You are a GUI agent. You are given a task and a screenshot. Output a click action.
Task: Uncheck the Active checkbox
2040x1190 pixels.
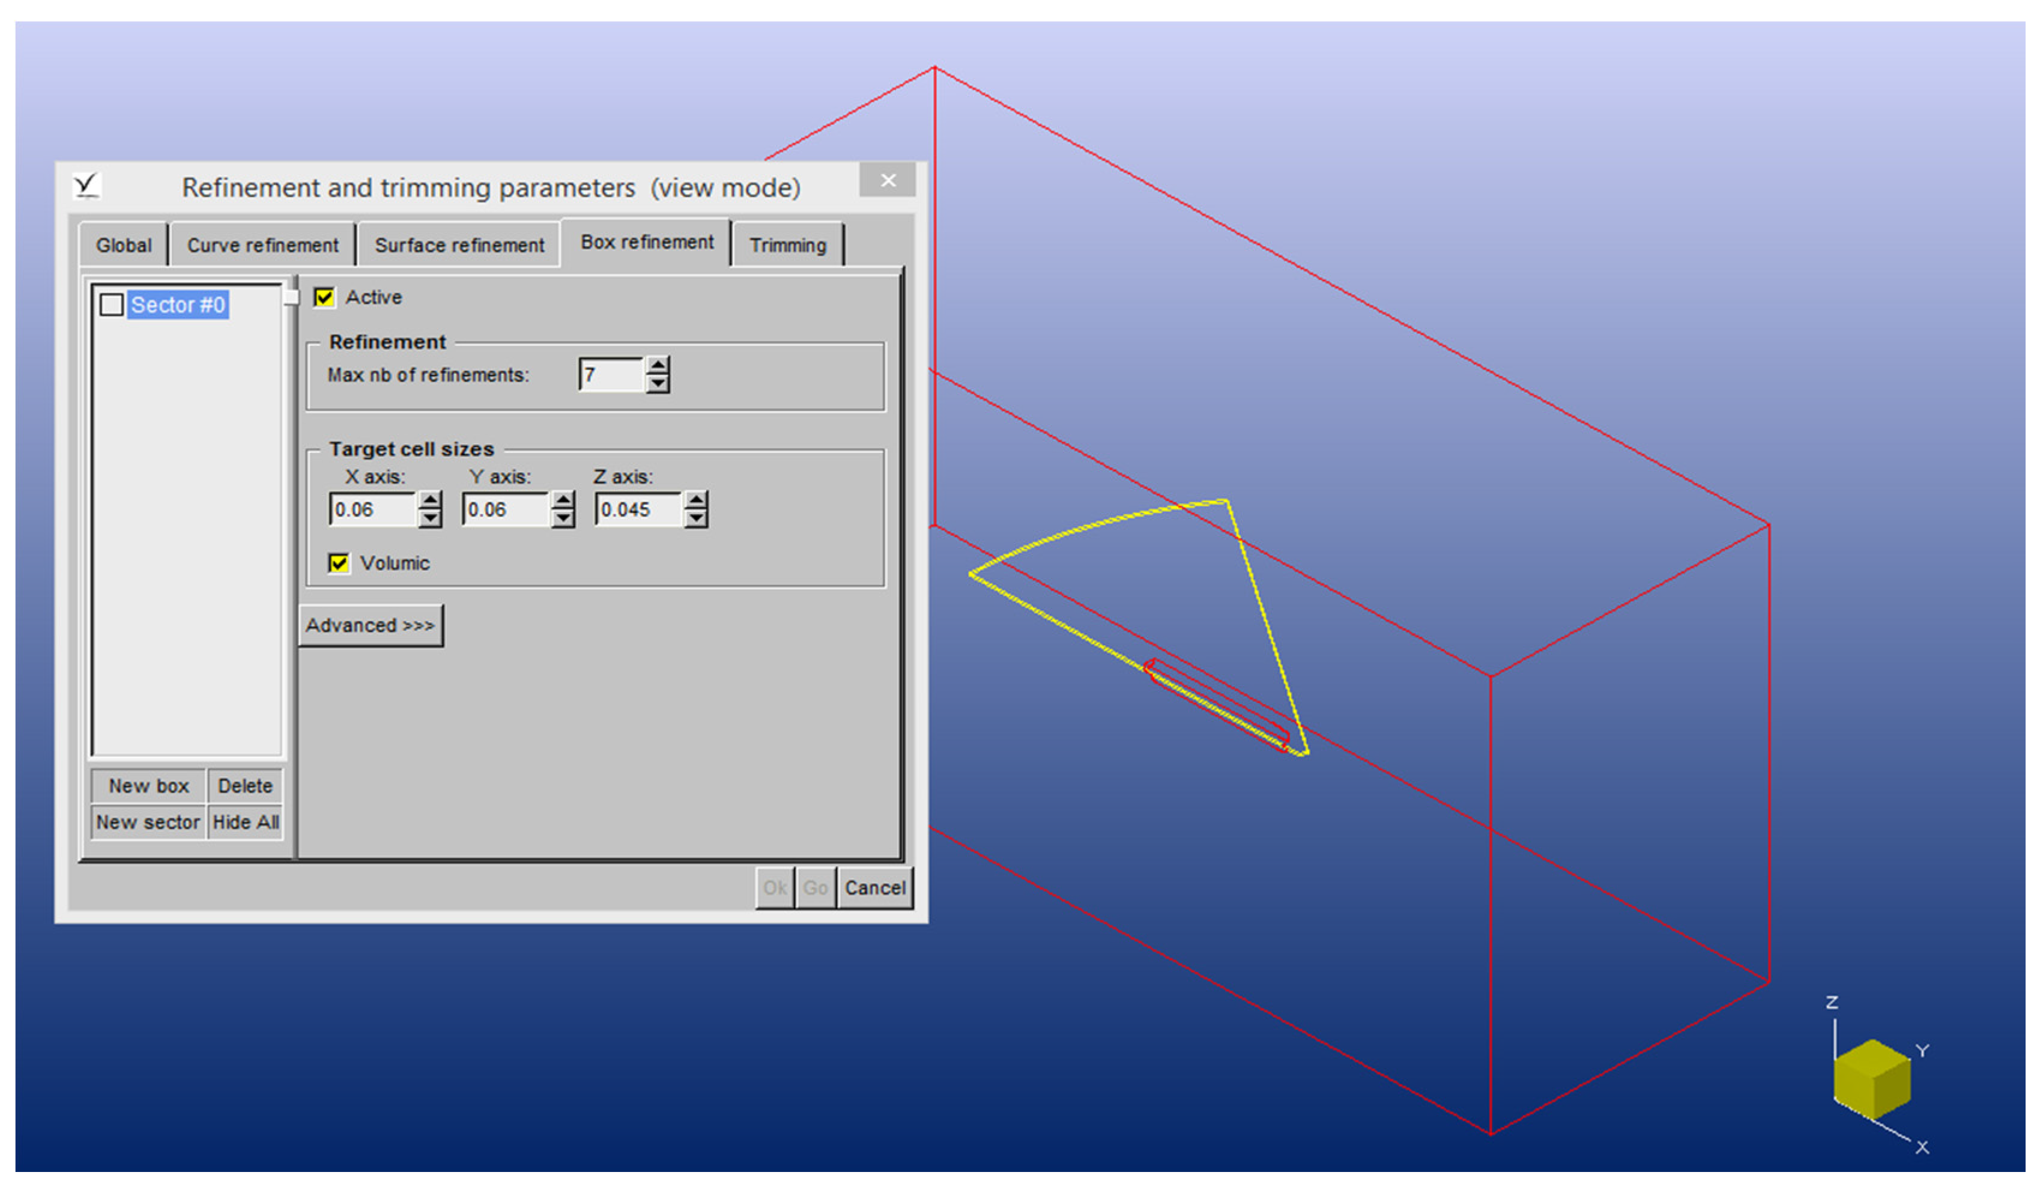[325, 297]
